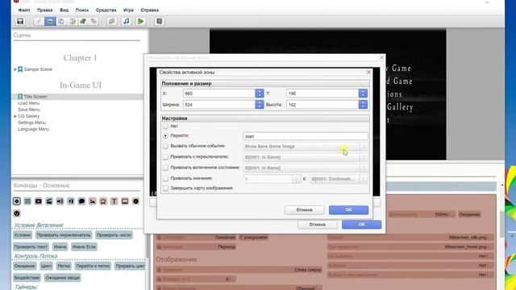Image resolution: width=516 pixels, height=290 pixels.
Task: Click the highlighted green rectangle toolbar icon
Action: (50, 22)
